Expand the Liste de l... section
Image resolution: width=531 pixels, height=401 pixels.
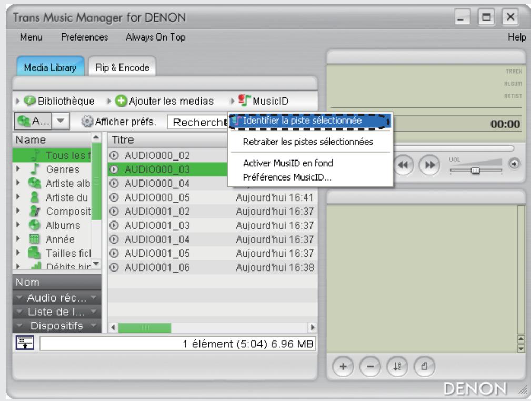pyautogui.click(x=56, y=312)
